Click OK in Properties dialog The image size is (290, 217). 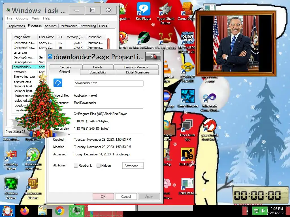pos(103,197)
